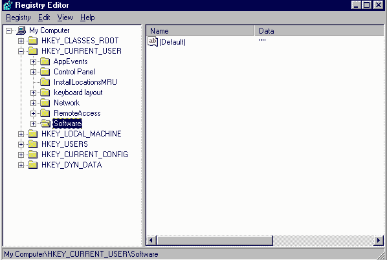Click the My Computer icon in tree
The width and height of the screenshot is (387, 260).
tap(21, 30)
